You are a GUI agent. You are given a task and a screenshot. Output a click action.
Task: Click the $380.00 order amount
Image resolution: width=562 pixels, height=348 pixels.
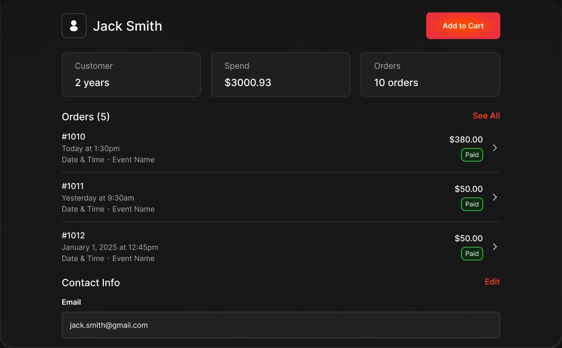point(466,139)
